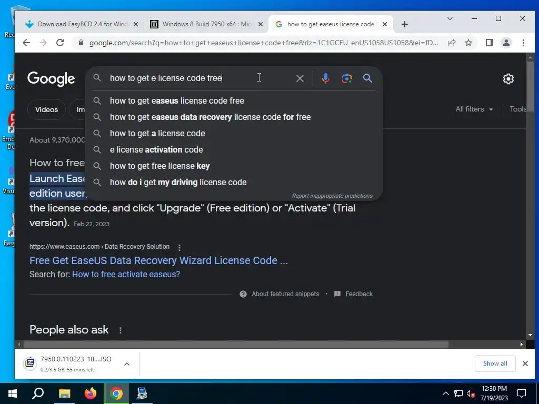The width and height of the screenshot is (539, 404).
Task: Open Tools on search results bar
Action: click(517, 109)
